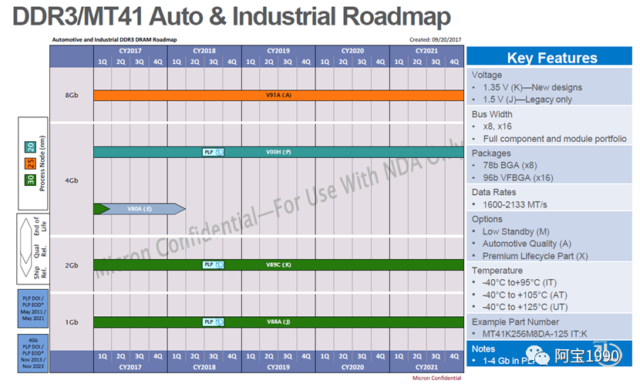
Task: Click the 'x8, x16' bullet
Action: click(497, 126)
